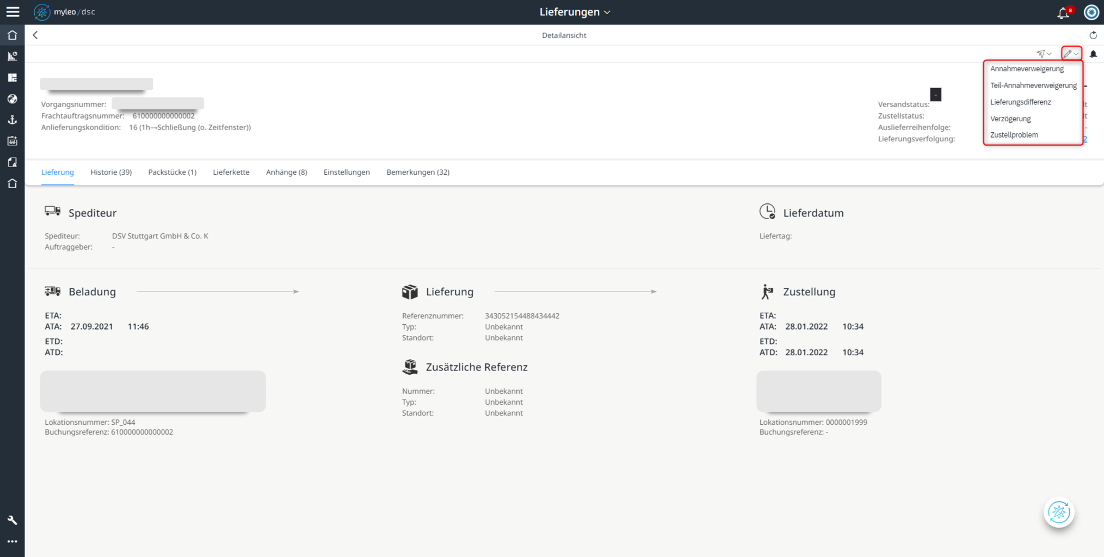
Task: Open the truck calendar sidebar icon
Action: coord(13,141)
